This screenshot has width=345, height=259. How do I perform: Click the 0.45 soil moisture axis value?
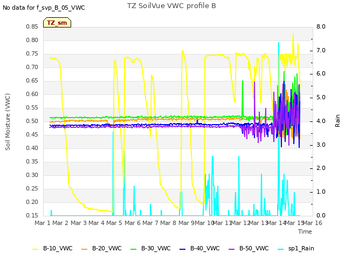[32, 134]
